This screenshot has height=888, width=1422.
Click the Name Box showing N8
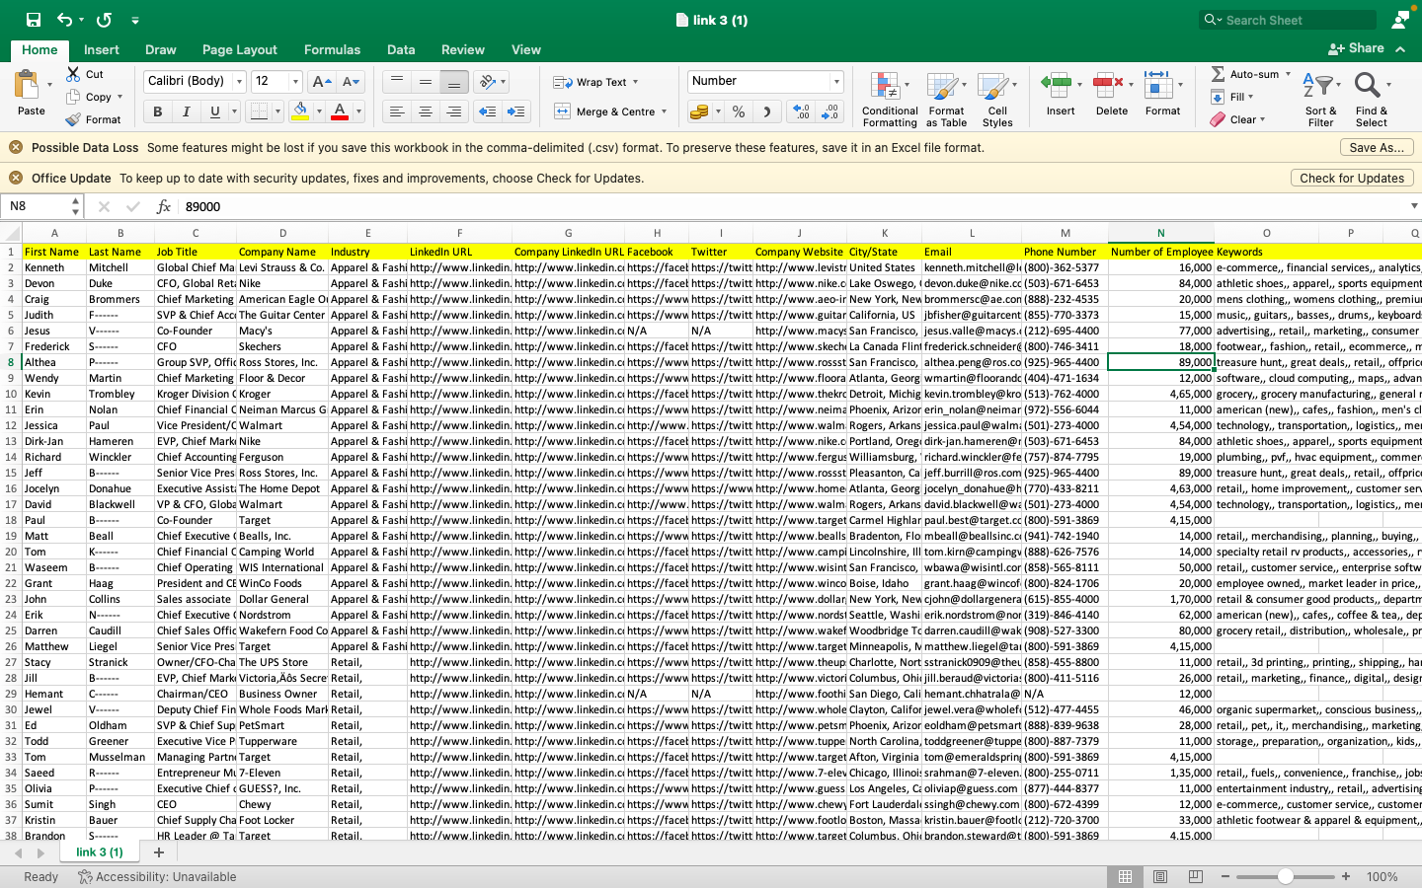coord(41,206)
